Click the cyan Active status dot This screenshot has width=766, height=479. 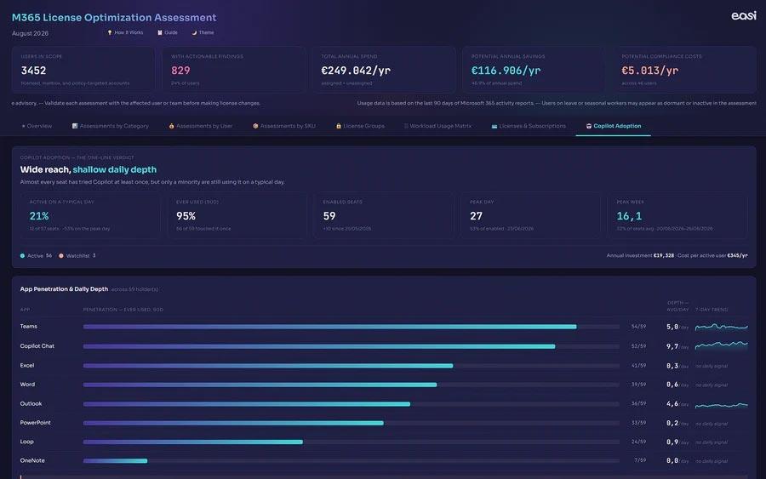click(x=22, y=256)
